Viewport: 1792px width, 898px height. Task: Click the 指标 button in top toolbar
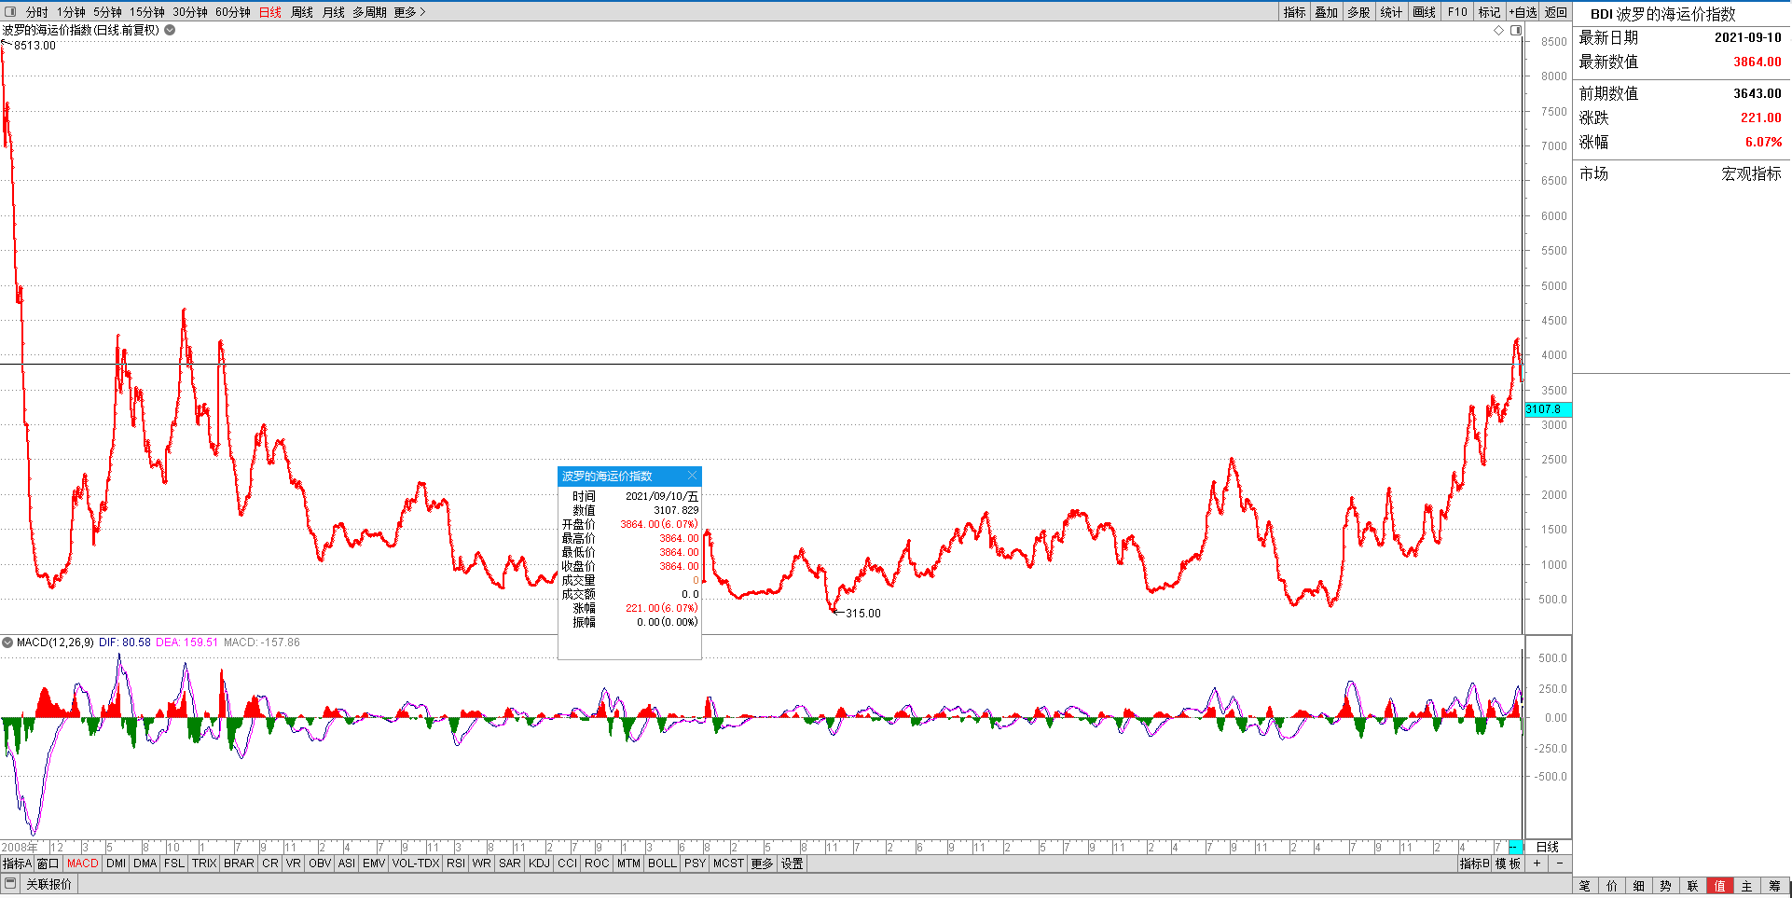tap(1294, 12)
